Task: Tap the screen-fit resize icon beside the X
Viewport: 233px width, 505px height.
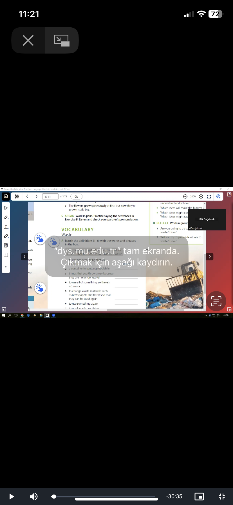Action: click(x=62, y=40)
